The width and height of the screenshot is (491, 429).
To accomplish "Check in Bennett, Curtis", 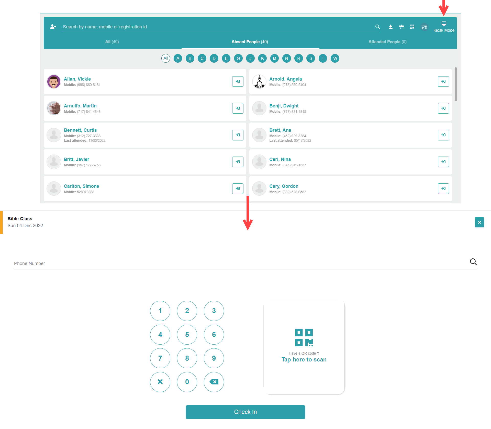I will pyautogui.click(x=238, y=135).
